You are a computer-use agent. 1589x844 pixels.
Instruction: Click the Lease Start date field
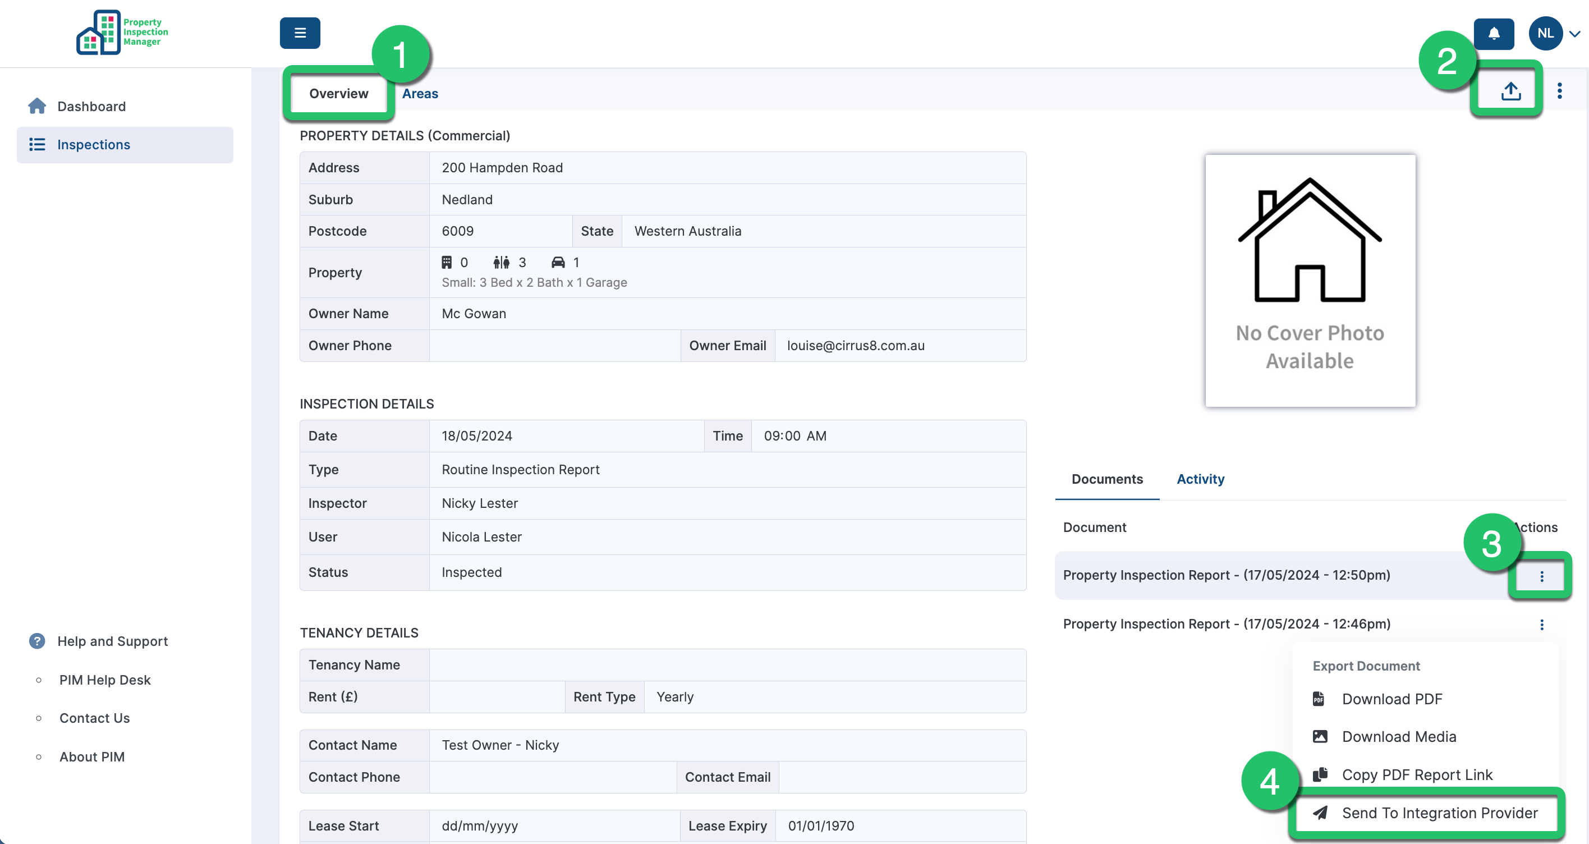click(x=553, y=825)
